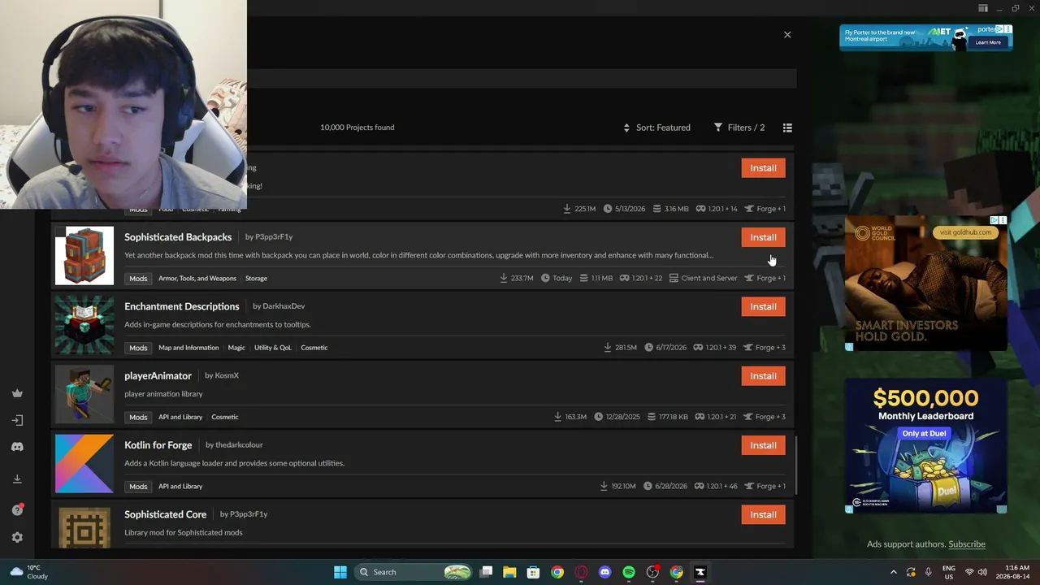Open the Windows Start menu
Viewport: 1040px width, 585px height.
[x=340, y=572]
